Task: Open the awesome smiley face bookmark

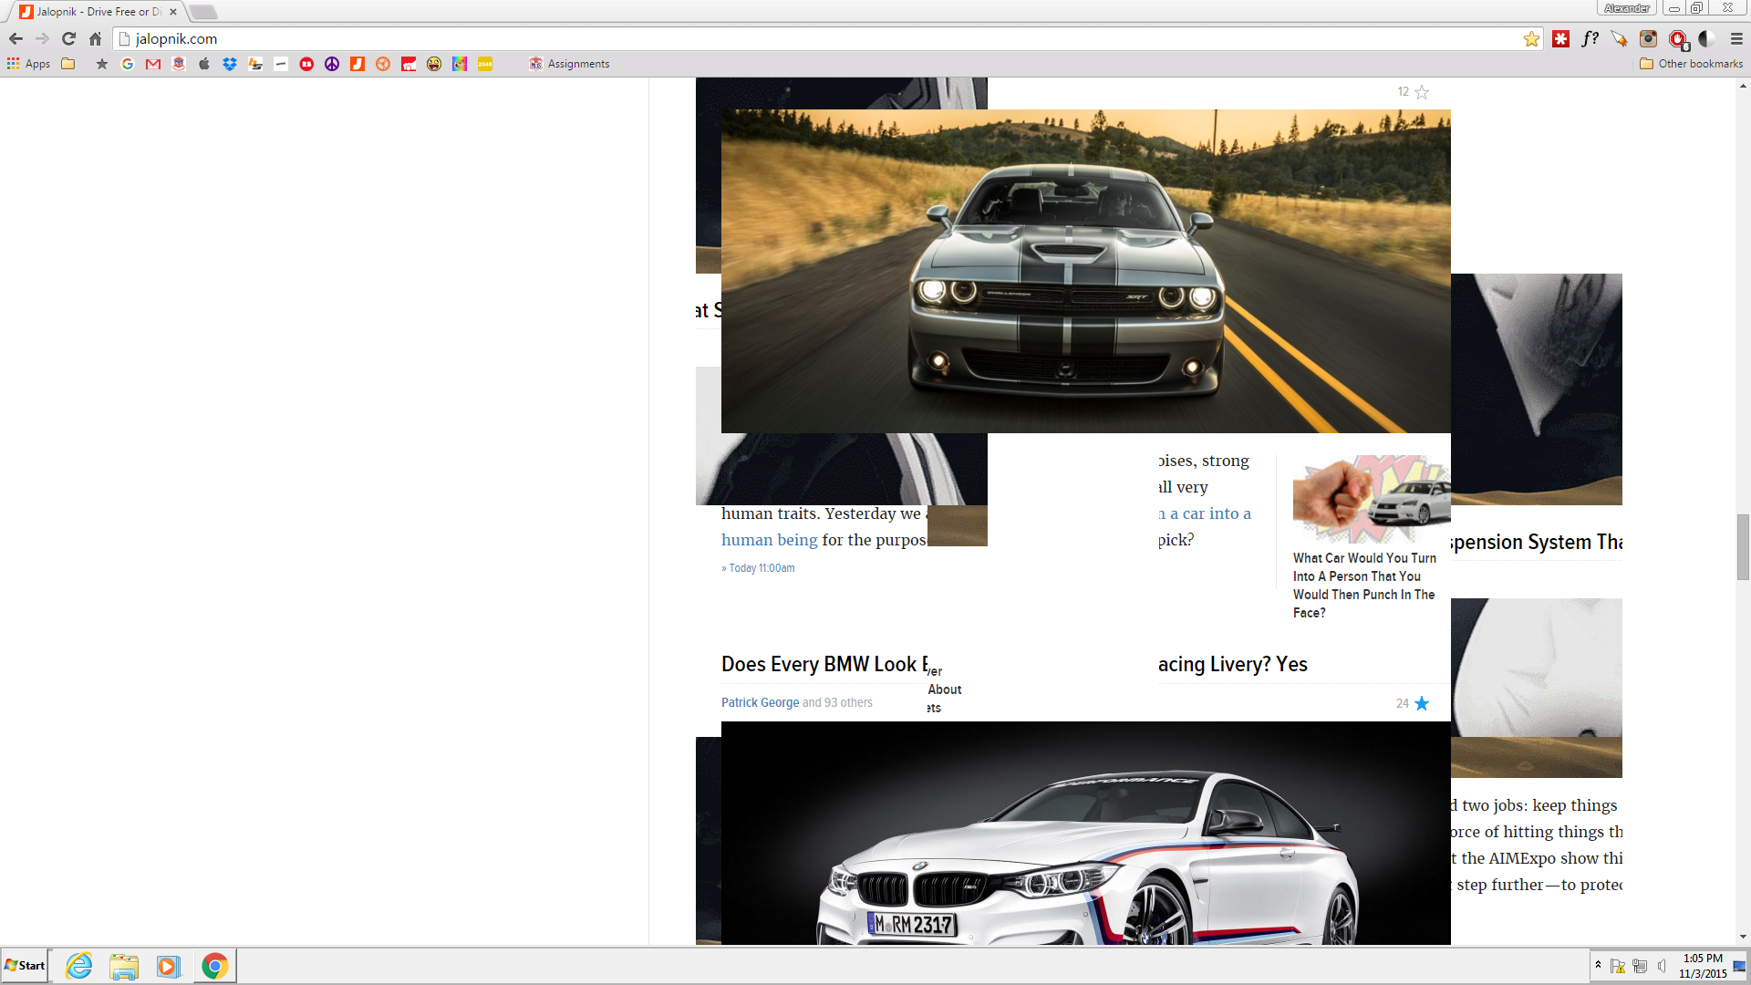Action: pyautogui.click(x=434, y=64)
